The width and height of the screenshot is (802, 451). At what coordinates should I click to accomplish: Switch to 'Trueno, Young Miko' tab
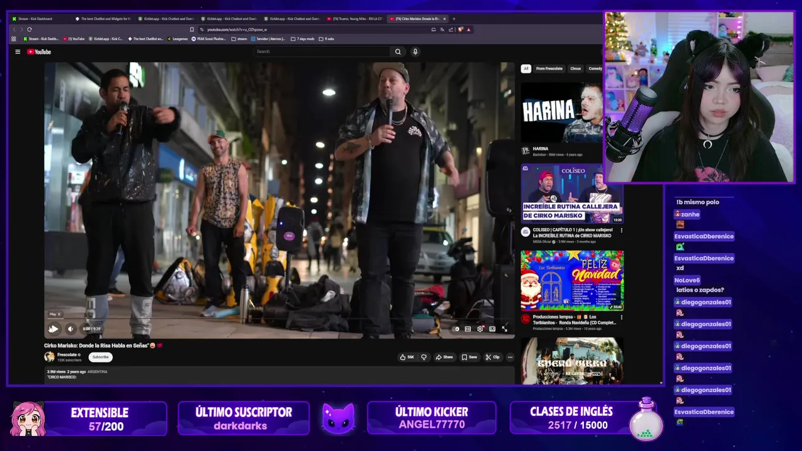(x=355, y=19)
